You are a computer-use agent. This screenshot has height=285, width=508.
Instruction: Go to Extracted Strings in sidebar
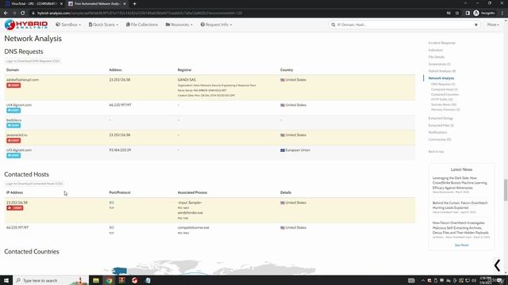coord(441,118)
